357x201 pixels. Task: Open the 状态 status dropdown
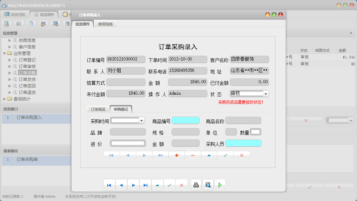click(x=266, y=93)
